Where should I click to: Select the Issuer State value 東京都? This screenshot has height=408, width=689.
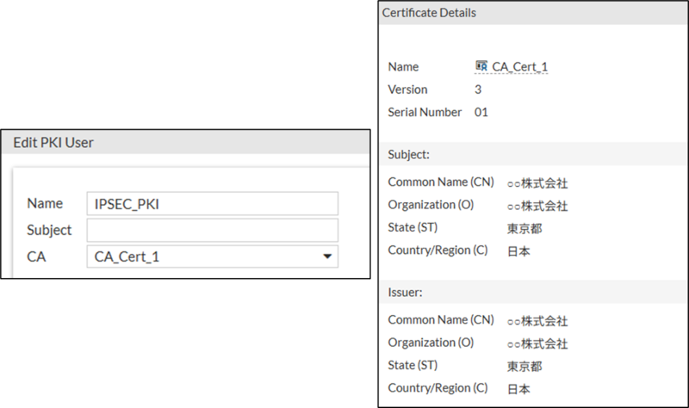click(525, 367)
